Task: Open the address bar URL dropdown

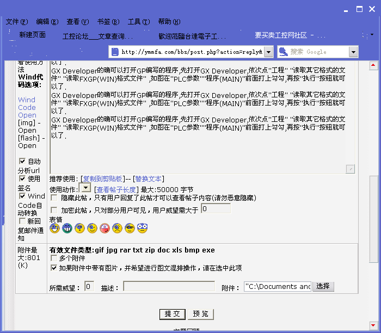Action: click(x=267, y=52)
